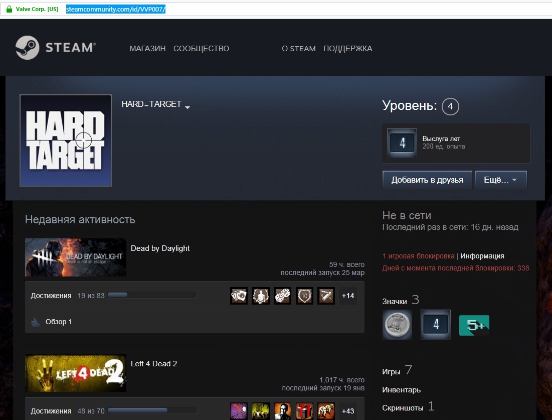Screen dimensions: 552x420
Task: Go to the ПОДДЕРЖКА menu item
Action: pyautogui.click(x=347, y=49)
